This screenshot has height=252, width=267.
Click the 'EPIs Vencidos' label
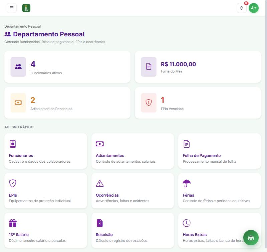(172, 109)
